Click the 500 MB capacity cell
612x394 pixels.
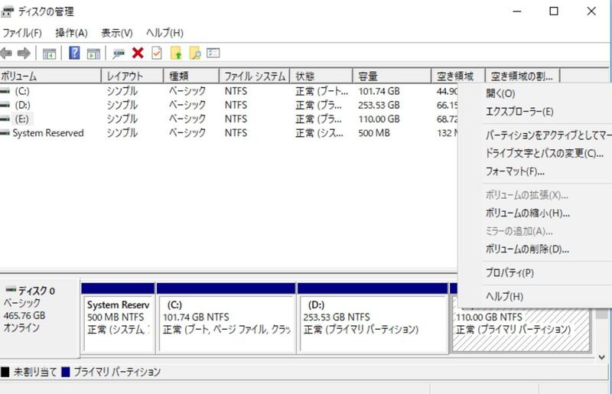point(374,133)
